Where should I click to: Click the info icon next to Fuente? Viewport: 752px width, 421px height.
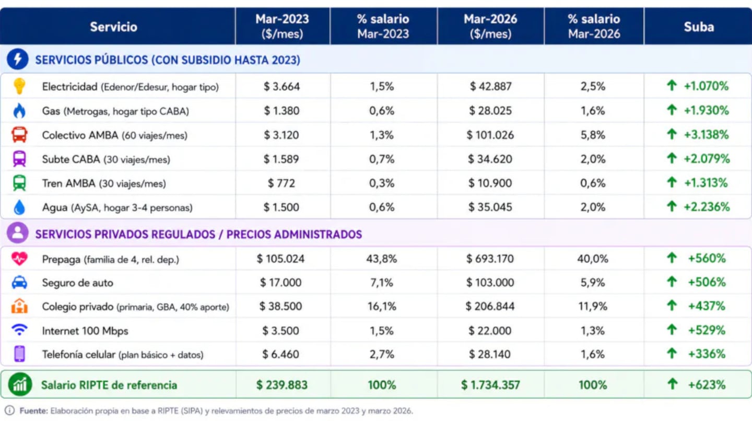(x=9, y=411)
